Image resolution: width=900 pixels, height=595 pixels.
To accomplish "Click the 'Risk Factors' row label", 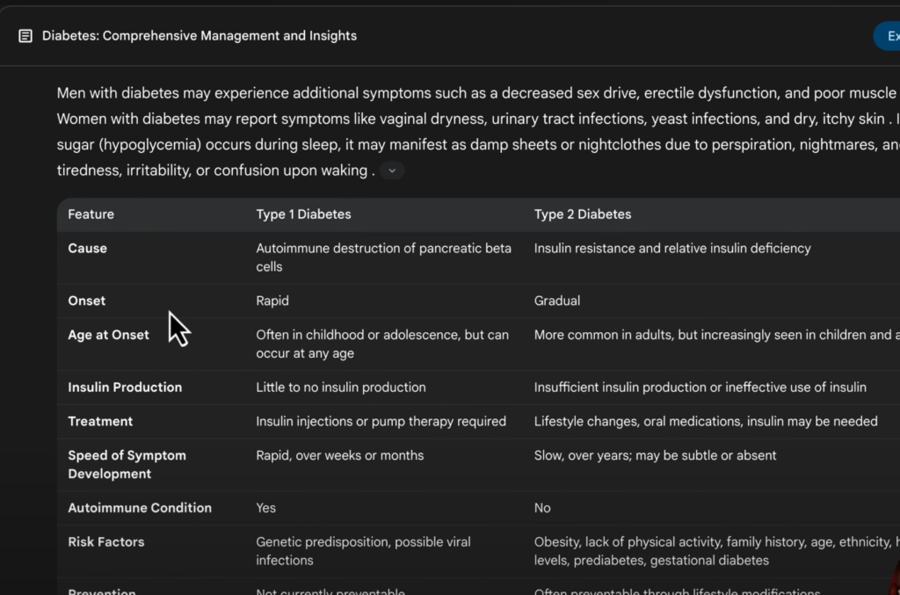I will point(105,542).
